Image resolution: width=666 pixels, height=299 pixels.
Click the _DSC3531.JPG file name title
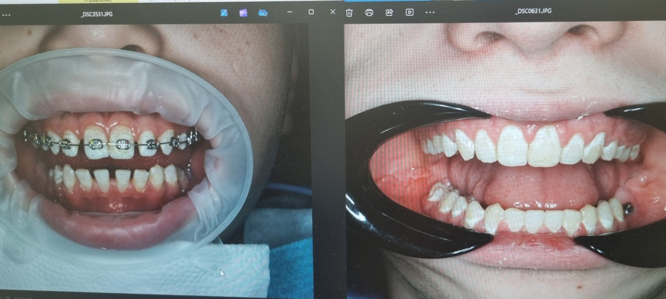(x=97, y=14)
